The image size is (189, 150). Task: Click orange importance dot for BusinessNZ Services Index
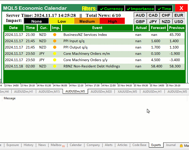pyautogui.click(x=55, y=35)
